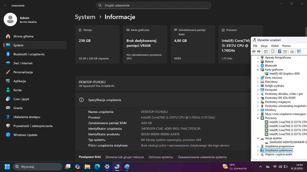The image size is (307, 172).
Task: Click Admin account avatar
Action: pos(10,20)
